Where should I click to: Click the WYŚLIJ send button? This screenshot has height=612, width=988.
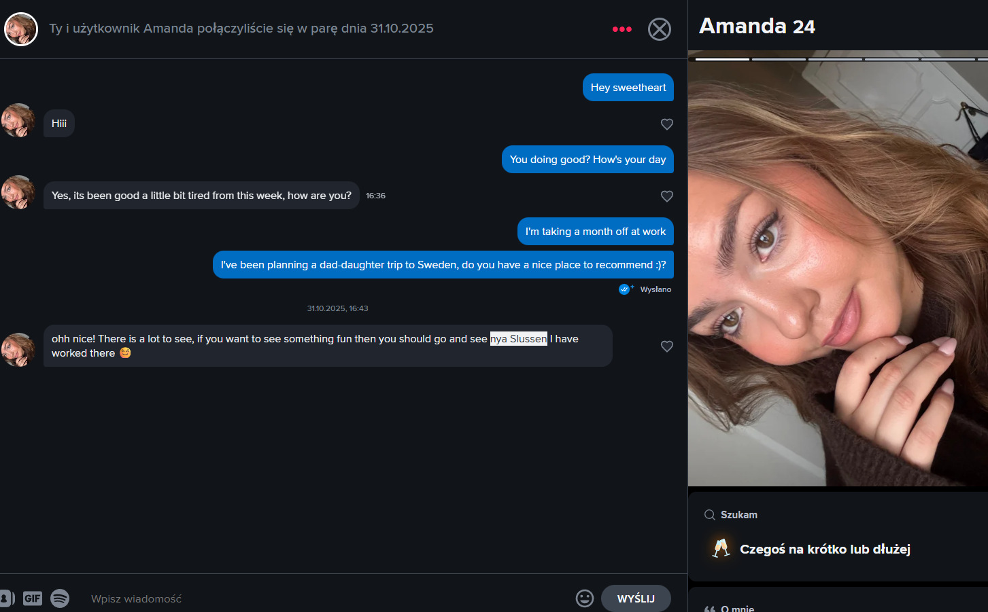click(636, 598)
